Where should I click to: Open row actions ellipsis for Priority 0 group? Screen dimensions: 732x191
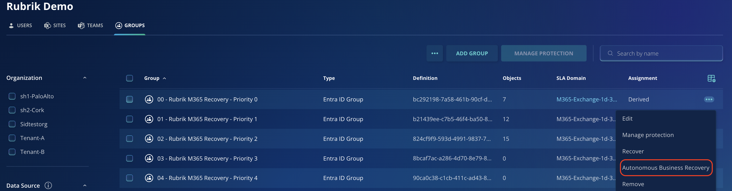(x=709, y=99)
